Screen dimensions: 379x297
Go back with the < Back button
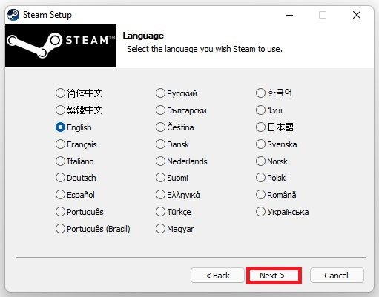217,276
